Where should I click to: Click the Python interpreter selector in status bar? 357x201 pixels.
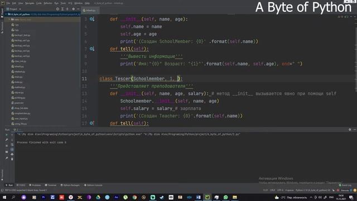click(x=312, y=190)
